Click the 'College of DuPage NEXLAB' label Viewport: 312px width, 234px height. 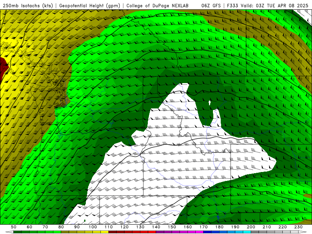coord(158,6)
